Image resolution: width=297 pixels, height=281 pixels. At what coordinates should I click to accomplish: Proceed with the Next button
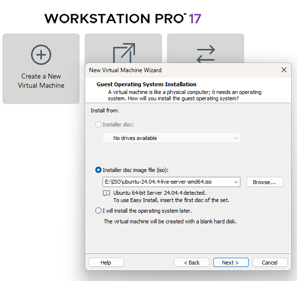click(x=231, y=263)
